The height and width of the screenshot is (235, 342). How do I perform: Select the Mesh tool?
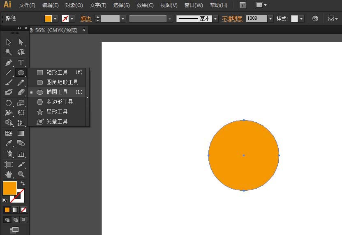tap(9, 133)
